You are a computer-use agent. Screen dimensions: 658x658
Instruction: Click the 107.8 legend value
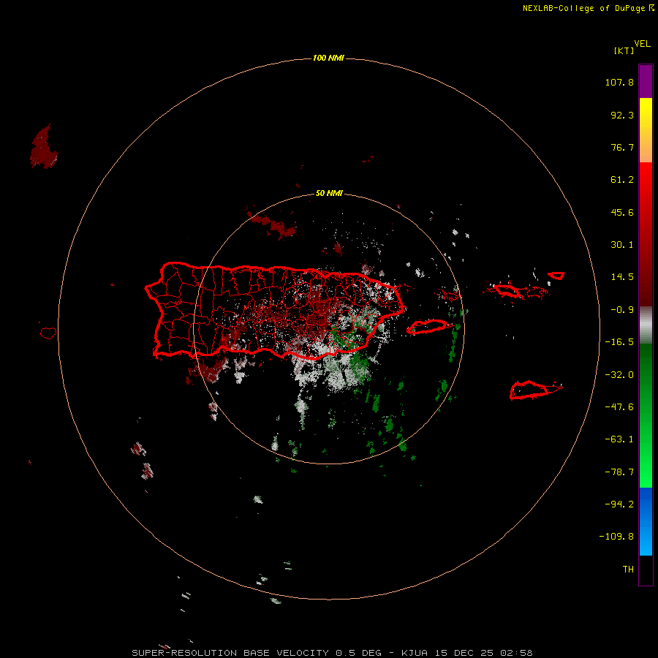619,82
